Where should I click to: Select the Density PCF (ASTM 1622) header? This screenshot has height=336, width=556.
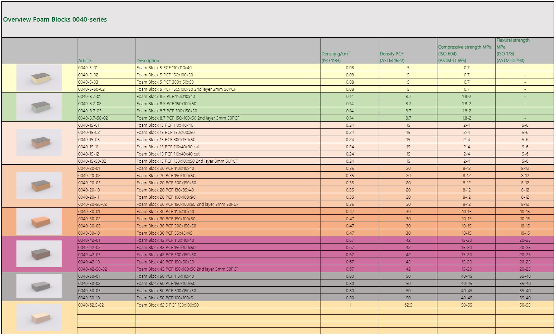[x=392, y=57]
